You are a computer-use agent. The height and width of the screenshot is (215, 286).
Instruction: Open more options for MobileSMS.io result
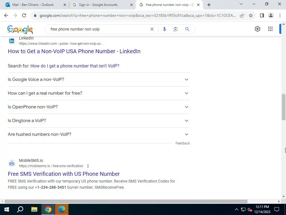click(x=88, y=166)
